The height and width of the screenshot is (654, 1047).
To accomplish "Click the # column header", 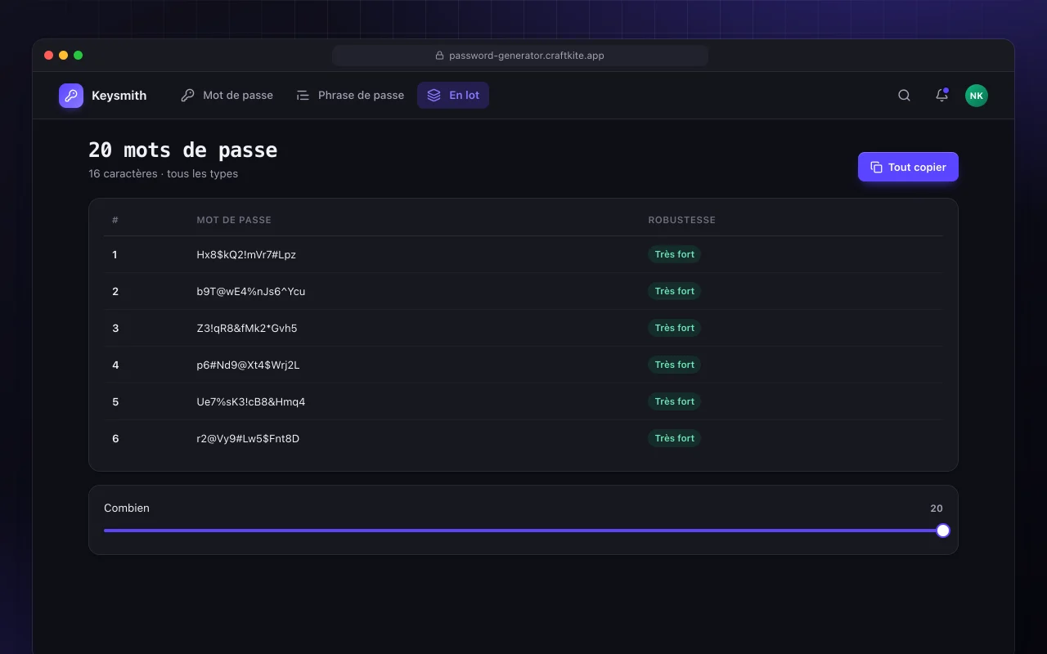I will (115, 220).
